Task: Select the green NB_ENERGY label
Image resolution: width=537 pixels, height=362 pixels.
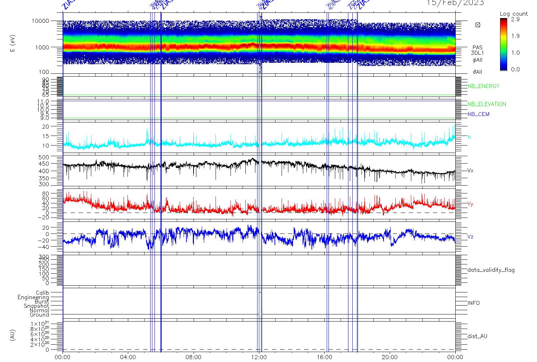Action: click(483, 86)
